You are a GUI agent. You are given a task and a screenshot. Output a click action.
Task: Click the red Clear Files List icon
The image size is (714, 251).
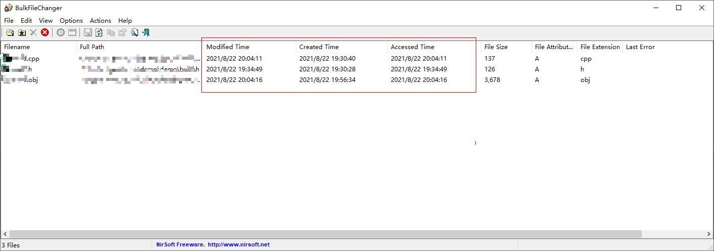pos(45,33)
